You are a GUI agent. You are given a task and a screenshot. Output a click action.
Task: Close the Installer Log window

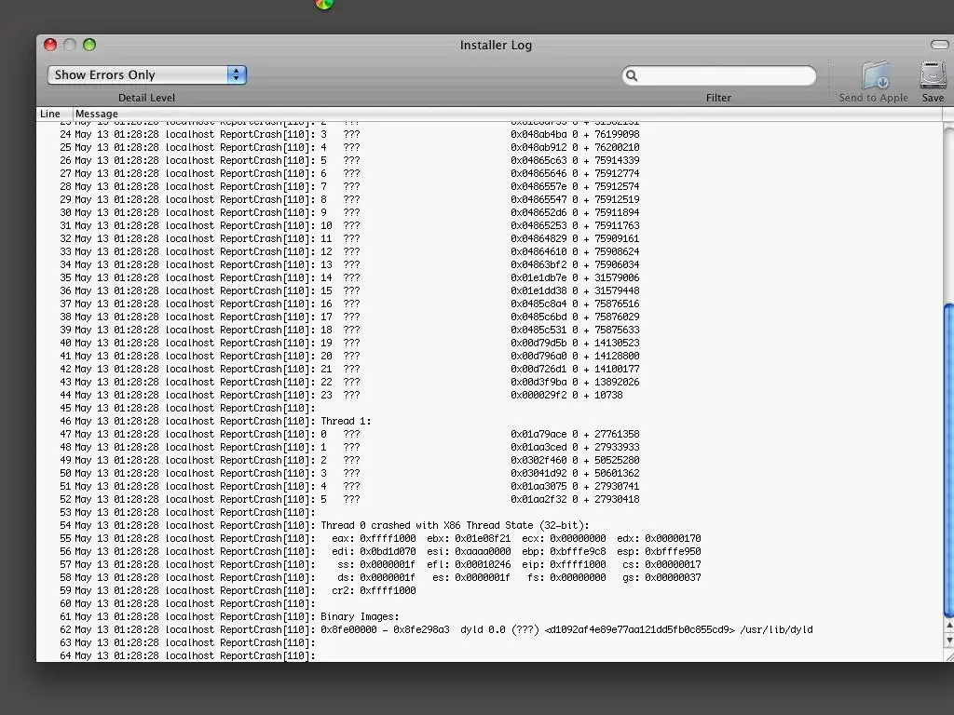(50, 45)
